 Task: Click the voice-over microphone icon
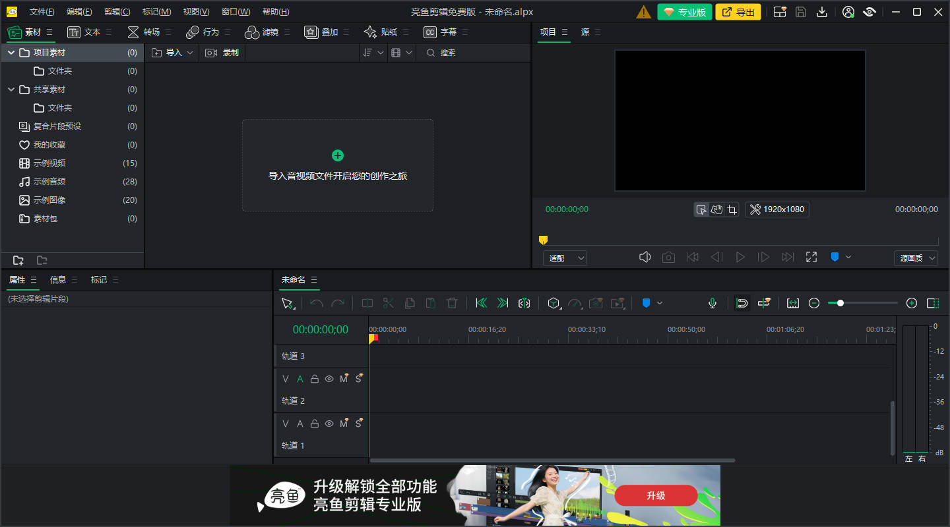tap(712, 303)
